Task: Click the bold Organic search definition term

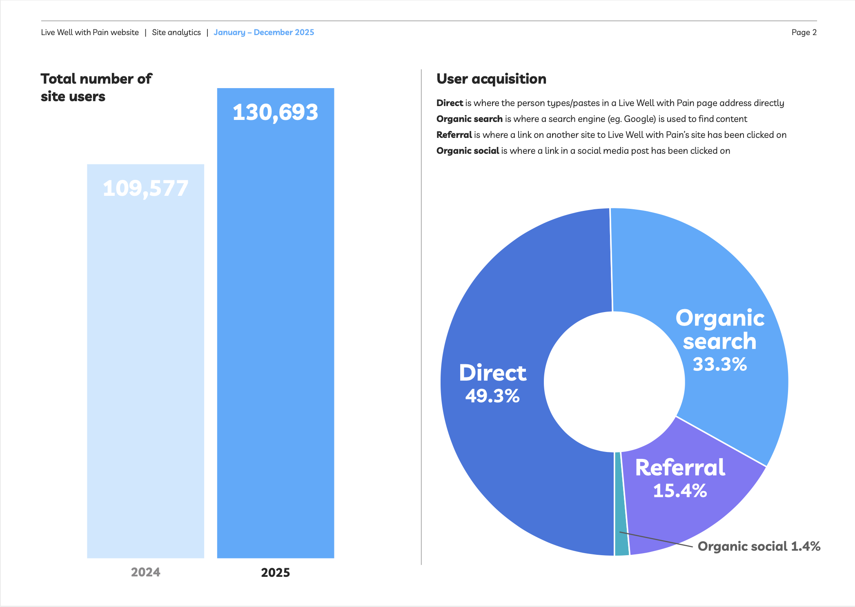Action: (469, 119)
